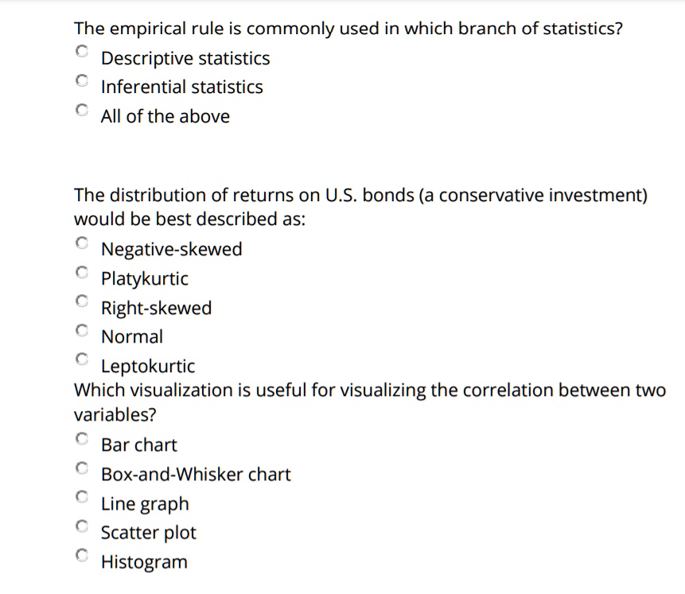Choose the All of the above option

82,110
